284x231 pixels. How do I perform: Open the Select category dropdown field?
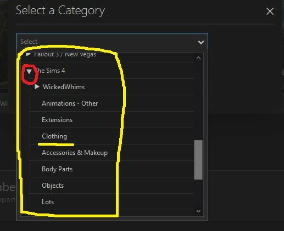pyautogui.click(x=112, y=42)
